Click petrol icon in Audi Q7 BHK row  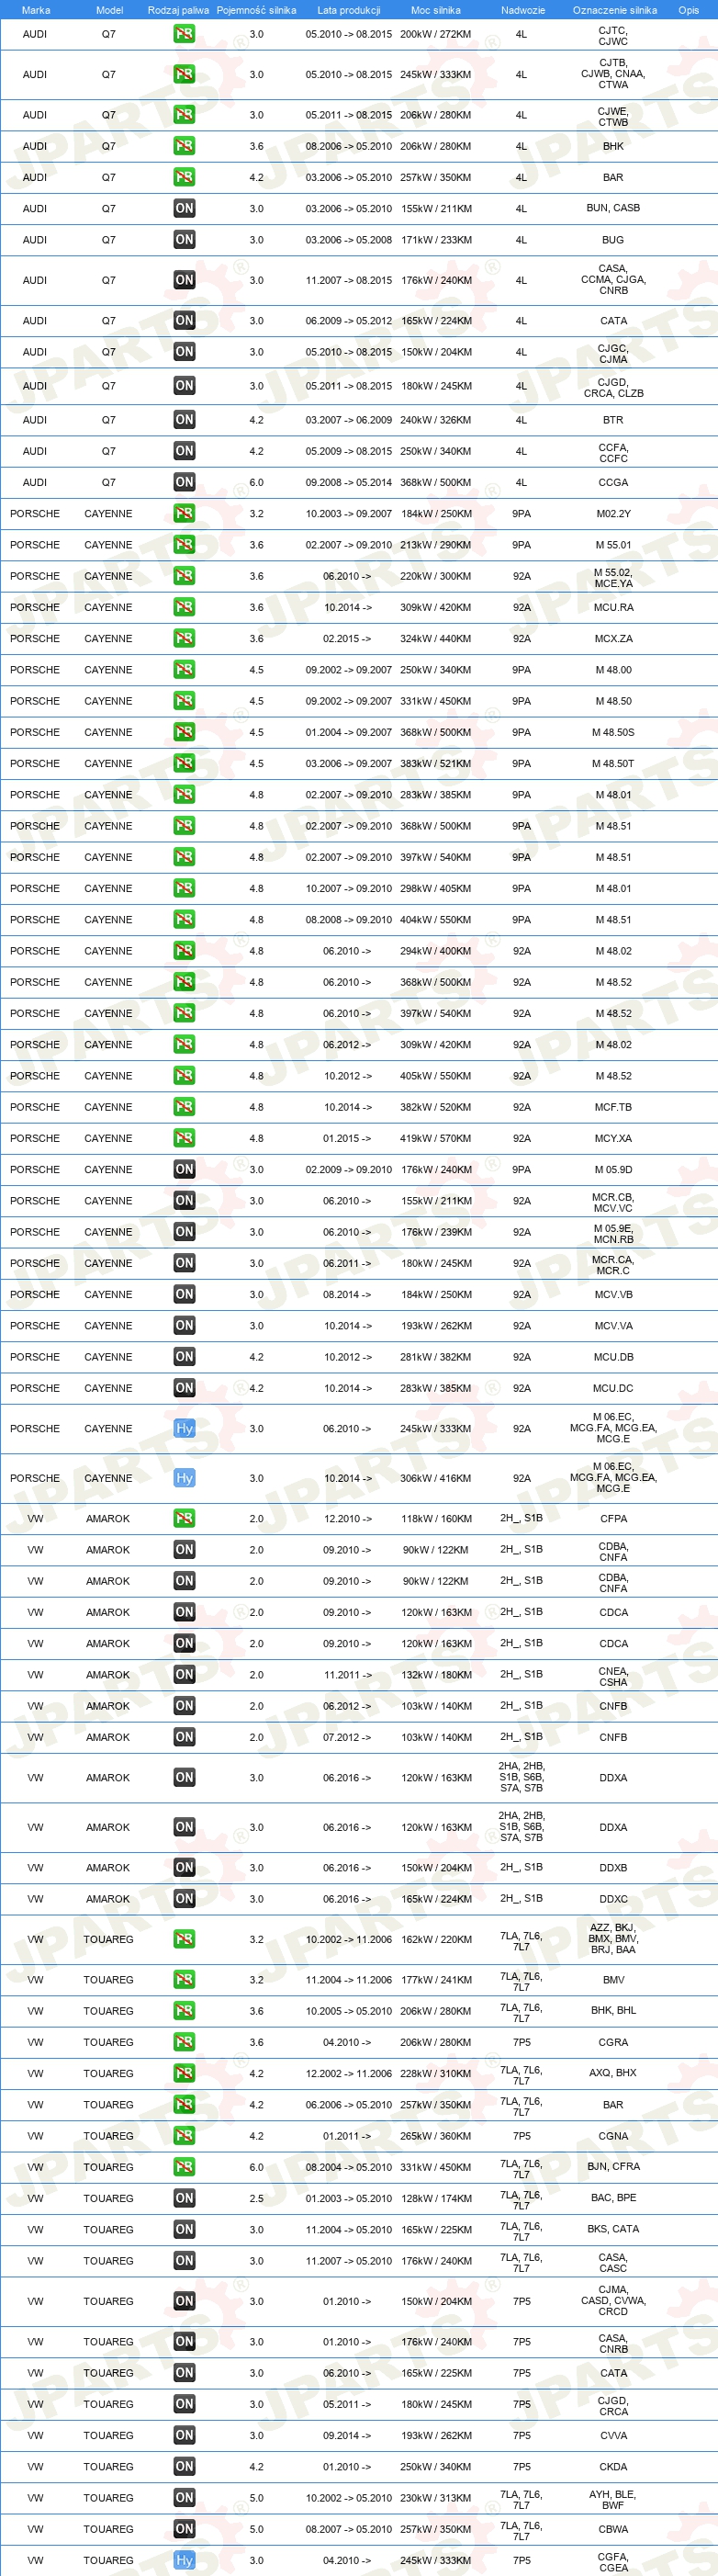(x=184, y=146)
